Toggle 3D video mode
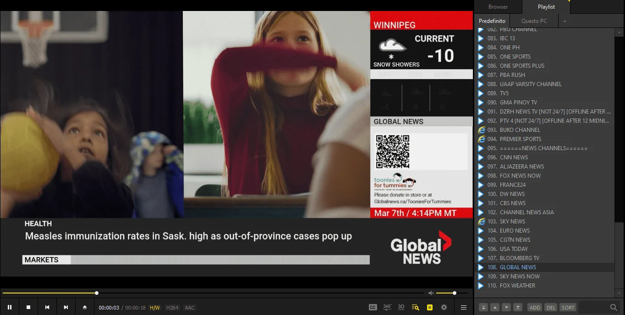 pos(401,307)
